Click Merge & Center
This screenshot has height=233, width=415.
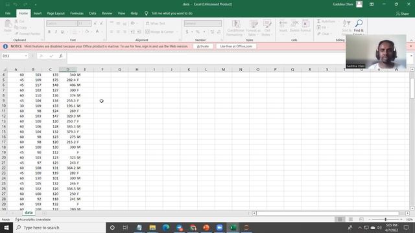(x=160, y=32)
